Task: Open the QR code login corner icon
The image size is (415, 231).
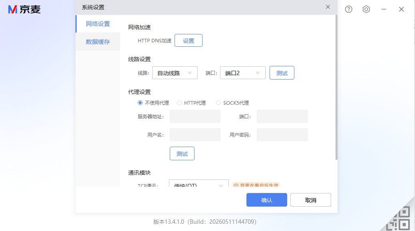Action: 398,219
